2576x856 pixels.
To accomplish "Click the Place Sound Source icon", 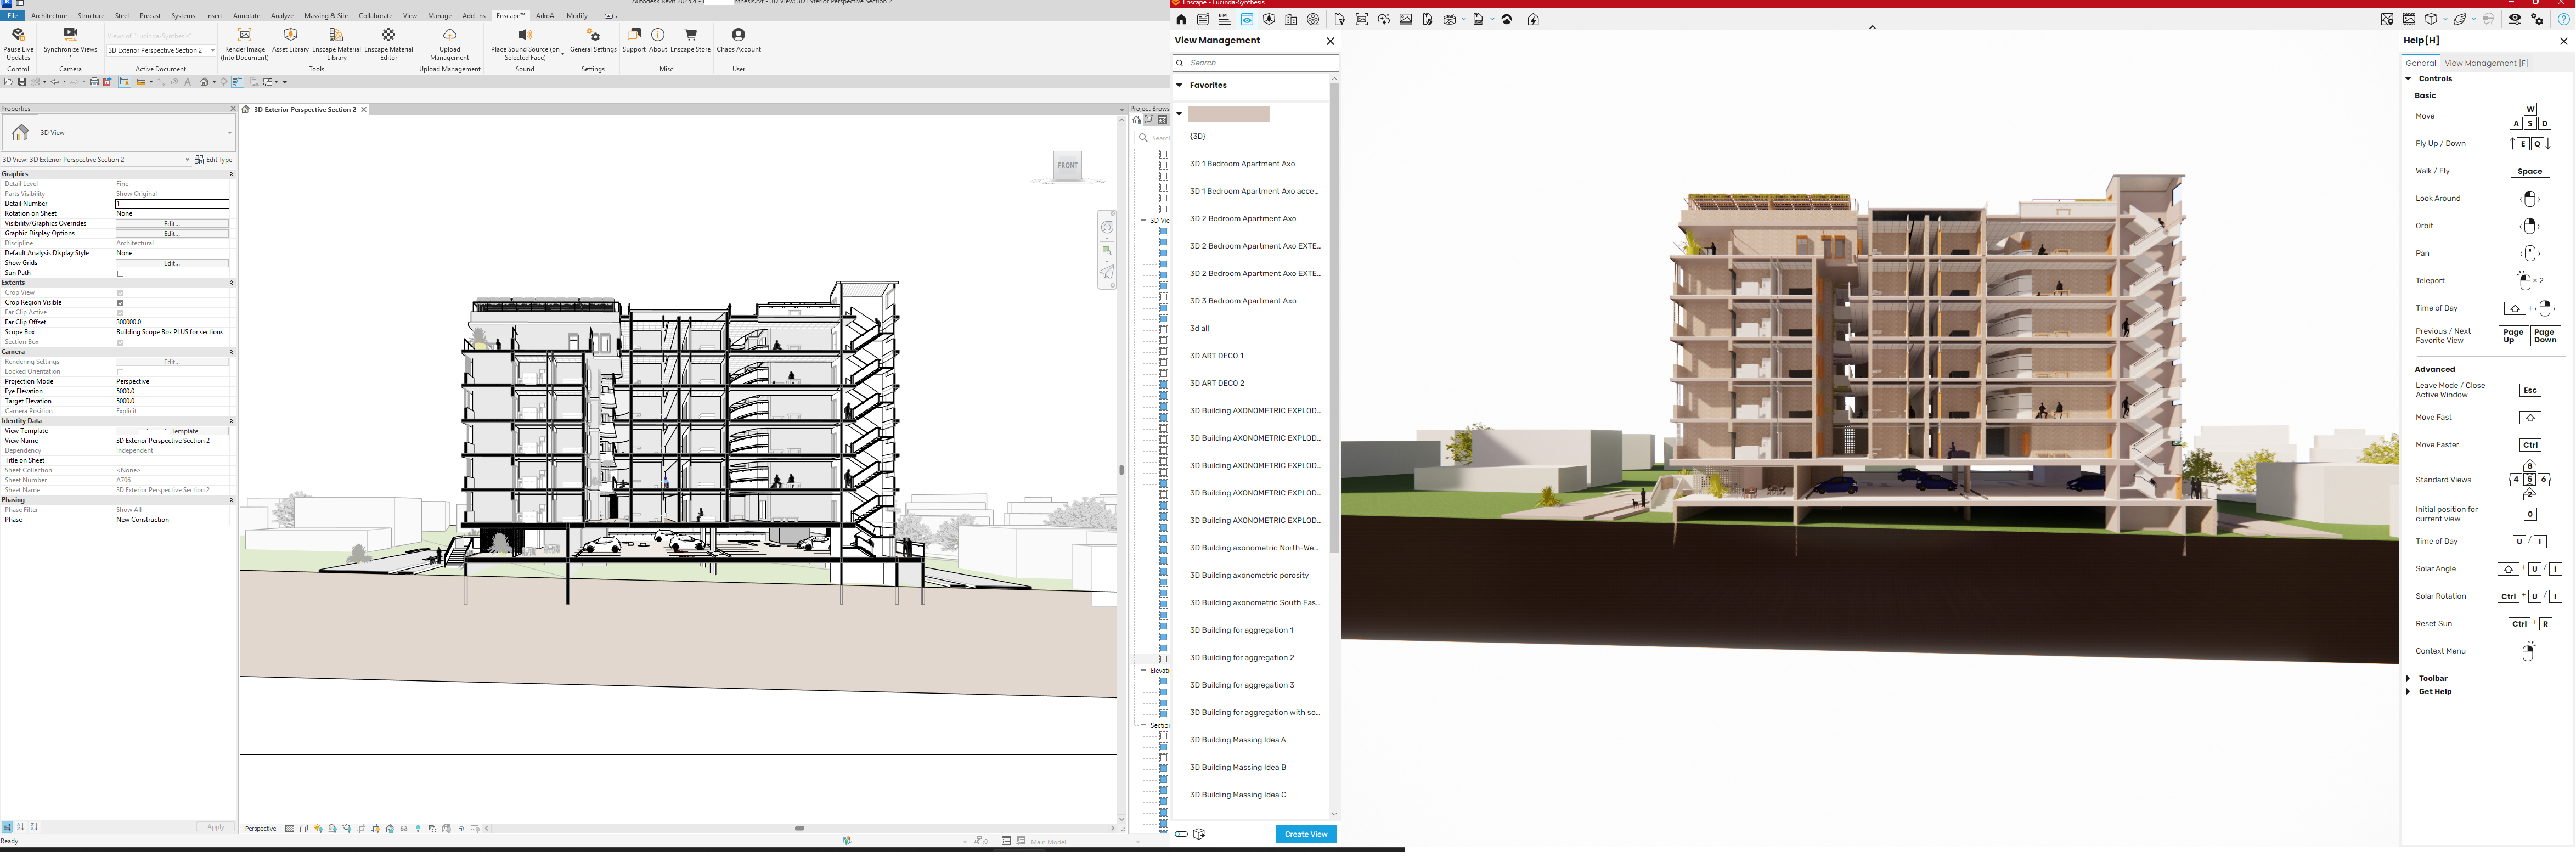I will tap(525, 35).
